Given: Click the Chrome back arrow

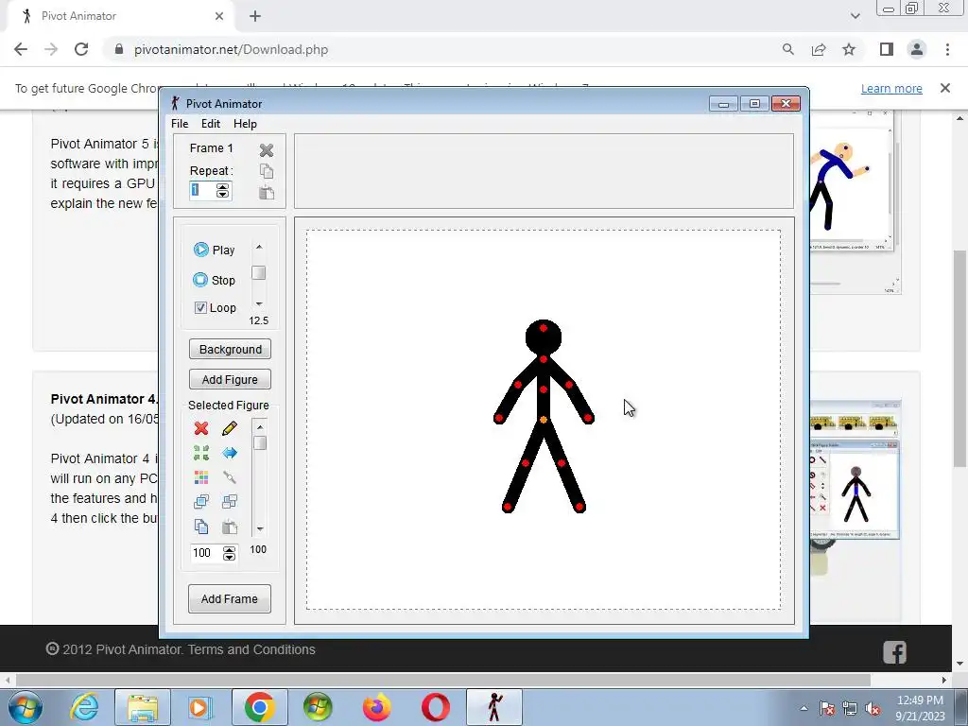Looking at the screenshot, I should coord(21,49).
